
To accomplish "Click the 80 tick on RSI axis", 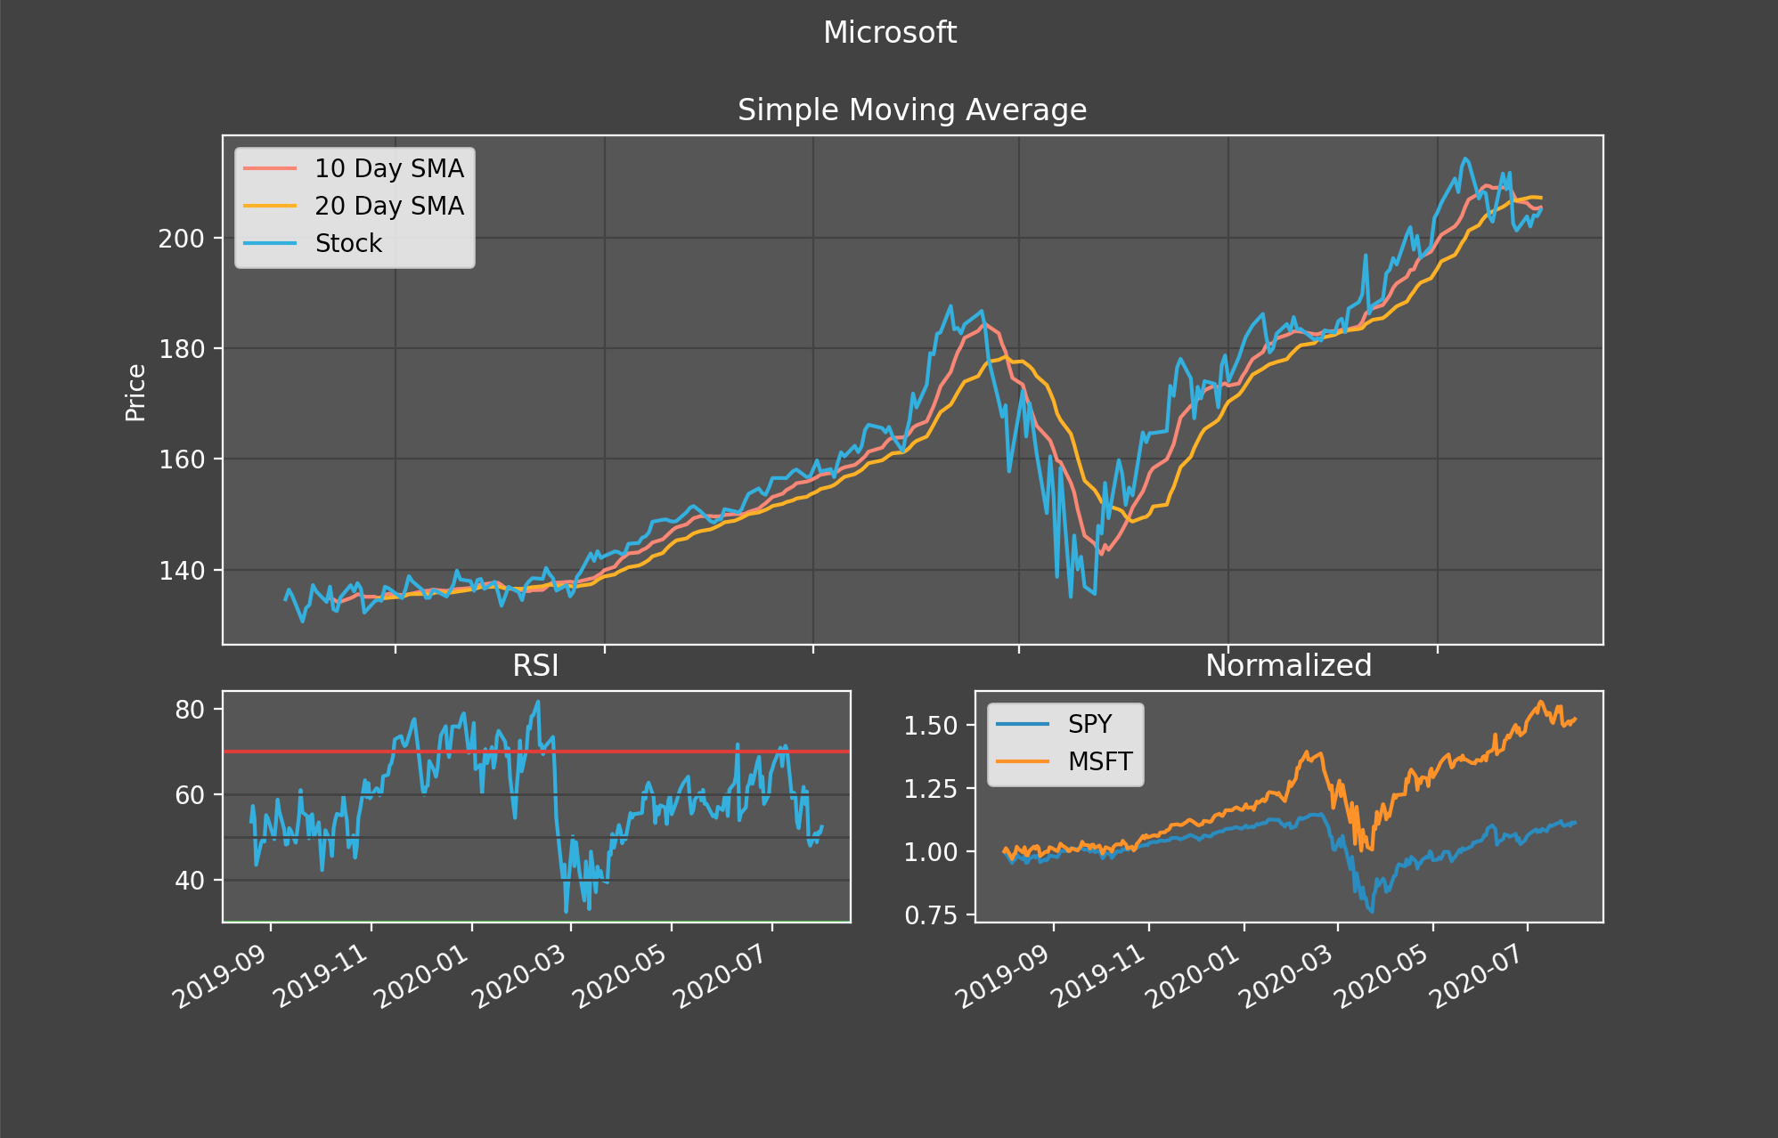I will click(190, 710).
